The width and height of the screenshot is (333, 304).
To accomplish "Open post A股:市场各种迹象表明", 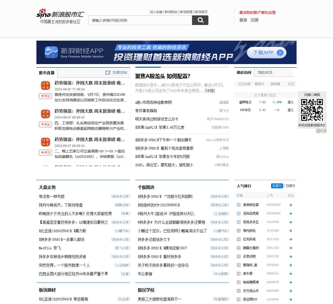I will click(153, 103).
